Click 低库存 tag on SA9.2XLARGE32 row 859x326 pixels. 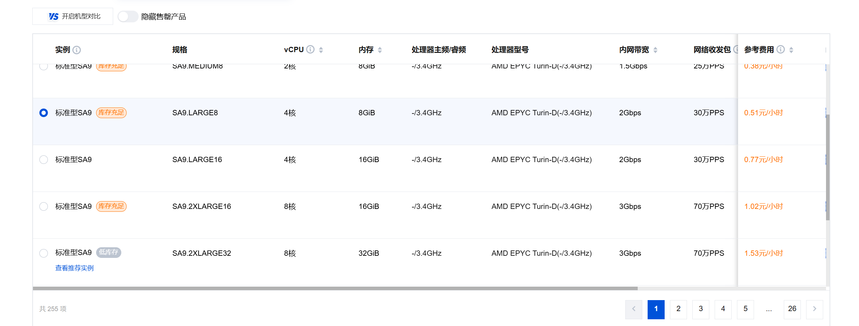(109, 253)
